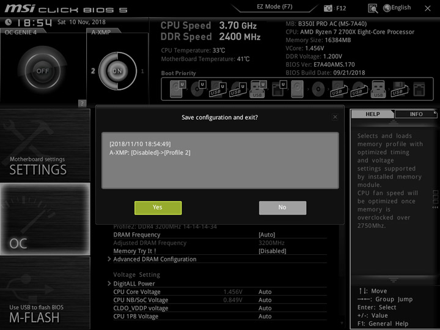Click the date Sat 10 Nov, 2018
Screen dimensions: 440x330
[x=81, y=22]
